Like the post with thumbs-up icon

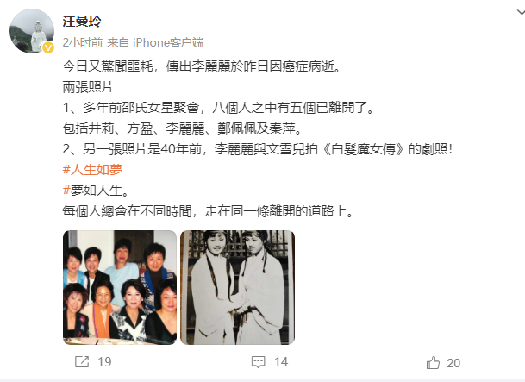tap(433, 362)
